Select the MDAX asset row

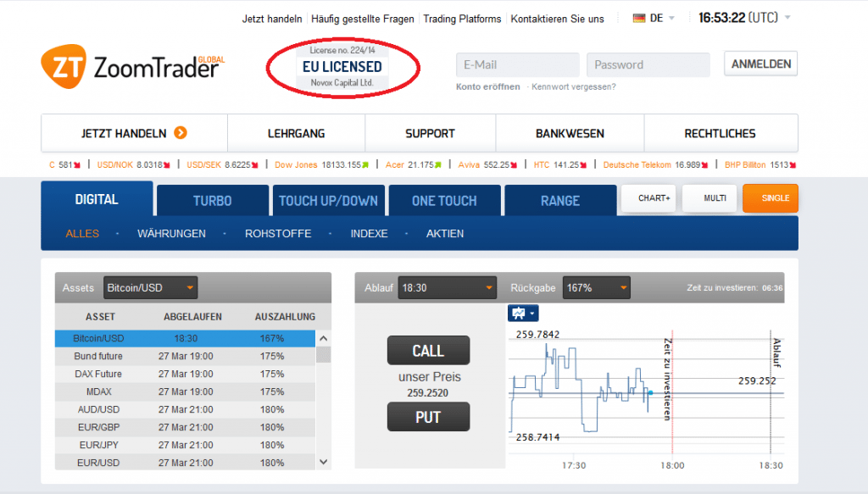pyautogui.click(x=185, y=391)
